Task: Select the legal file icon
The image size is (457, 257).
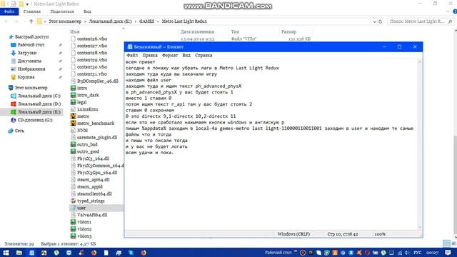Action: pos(73,102)
